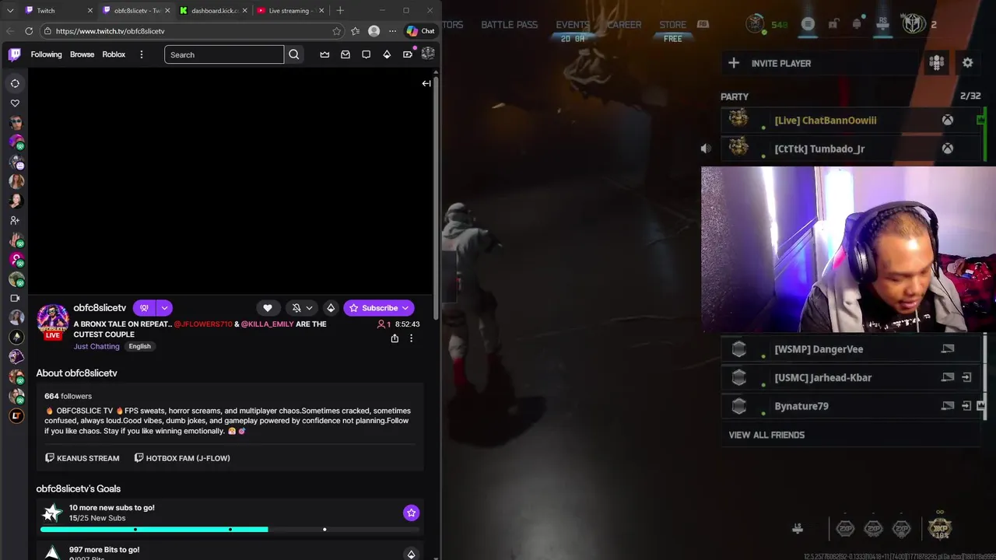
Task: Open a new browser tab
Action: point(340,11)
